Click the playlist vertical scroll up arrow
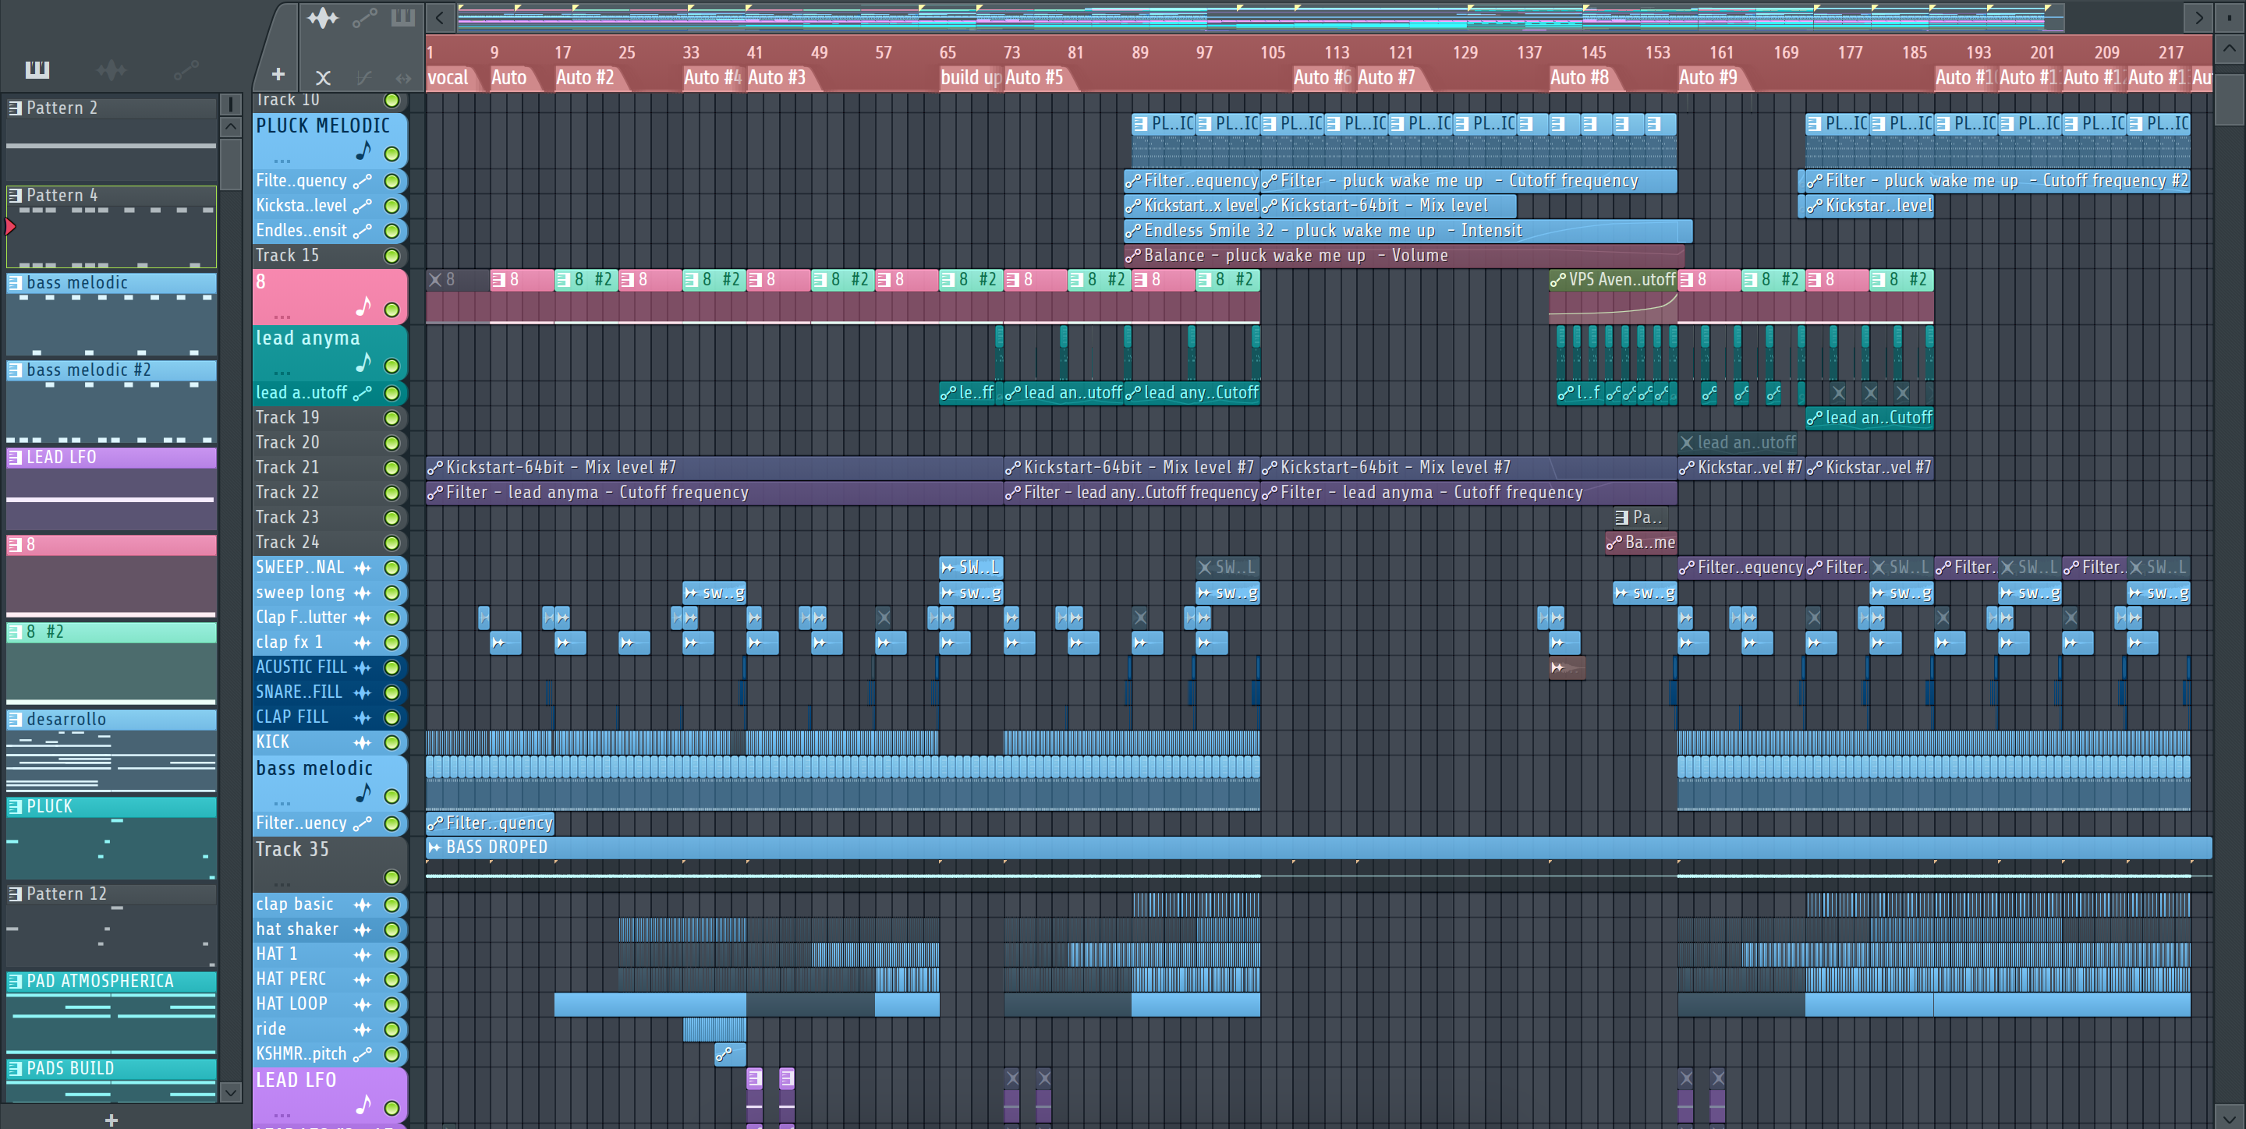This screenshot has width=2246, height=1129. [x=2230, y=49]
